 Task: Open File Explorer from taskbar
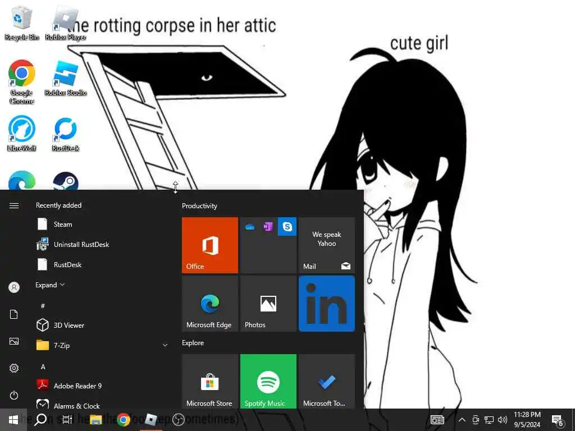click(95, 420)
